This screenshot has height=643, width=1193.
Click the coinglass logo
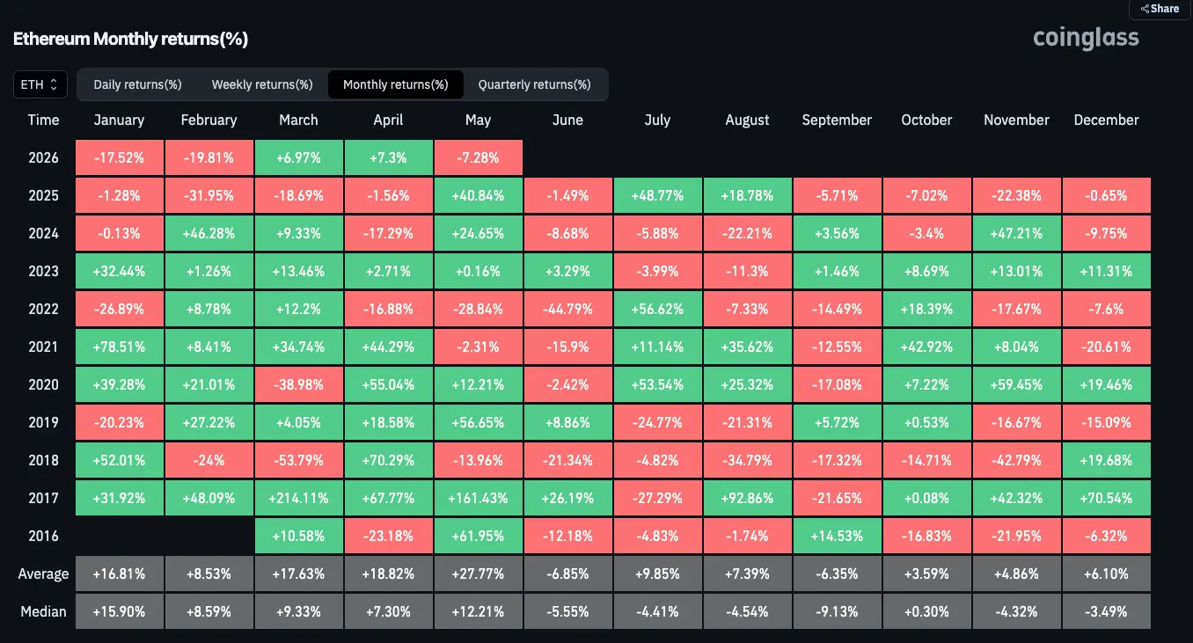coord(1086,38)
